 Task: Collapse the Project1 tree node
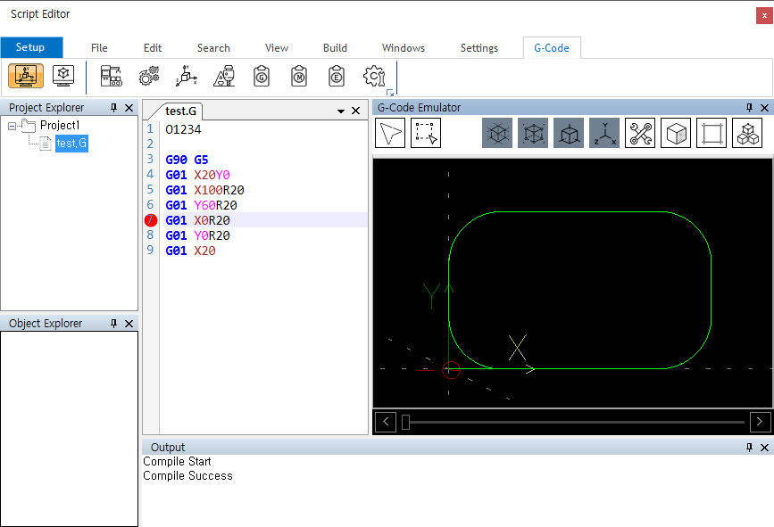click(x=12, y=126)
